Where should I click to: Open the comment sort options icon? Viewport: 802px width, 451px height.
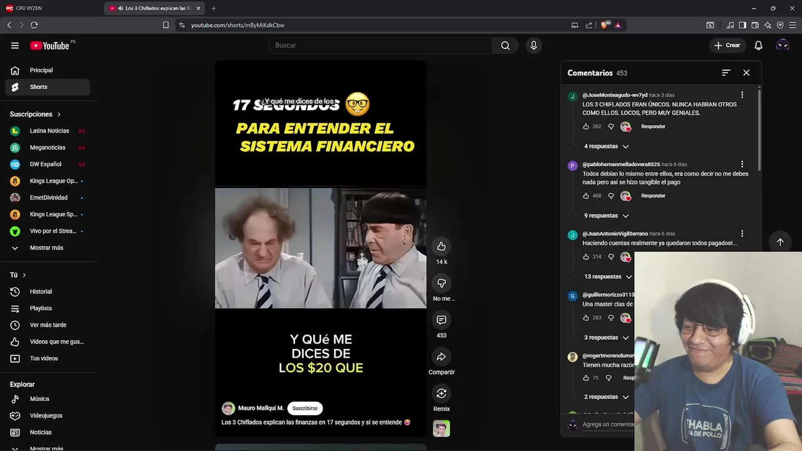tap(726, 73)
